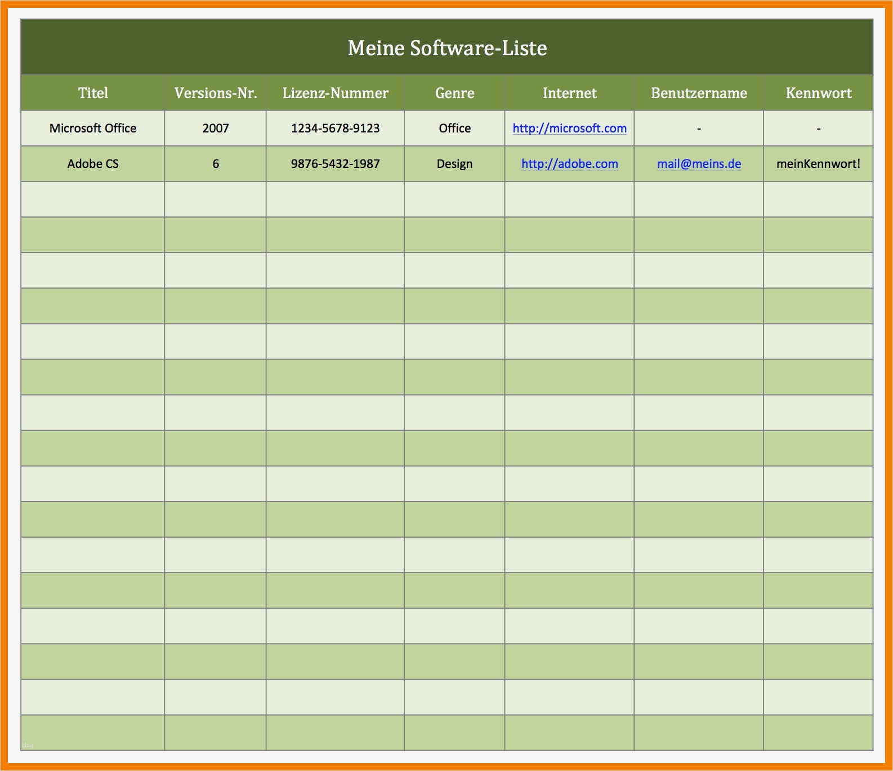
Task: Click license number '9876-5432-1987'
Action: [x=335, y=164]
